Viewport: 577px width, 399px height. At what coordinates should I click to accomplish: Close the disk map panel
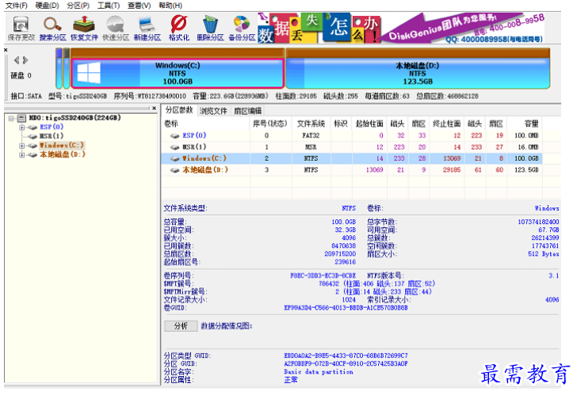tap(6, 50)
